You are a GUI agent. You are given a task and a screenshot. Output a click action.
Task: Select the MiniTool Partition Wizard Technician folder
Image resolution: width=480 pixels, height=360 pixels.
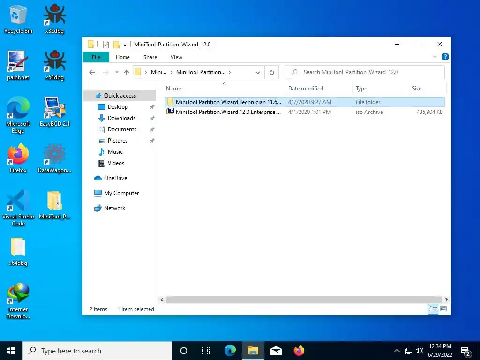[304, 102]
